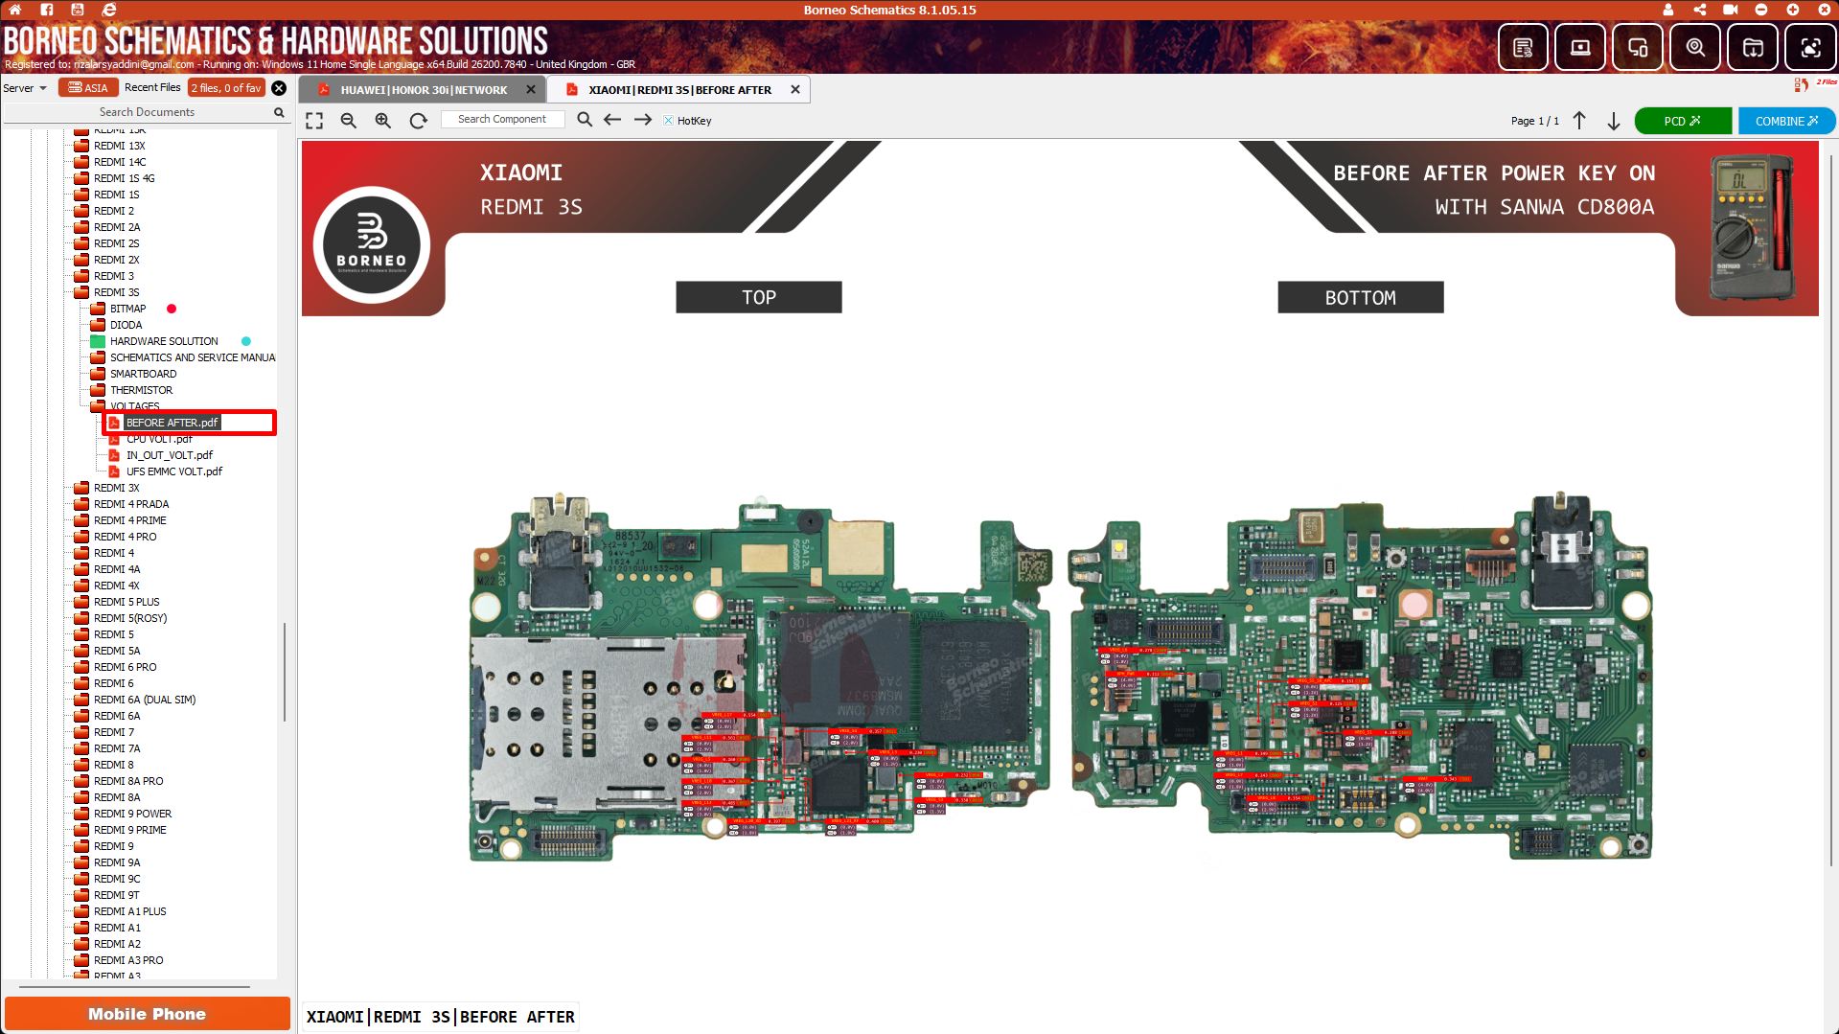Open Recent Files list
The image size is (1839, 1034).
152,87
